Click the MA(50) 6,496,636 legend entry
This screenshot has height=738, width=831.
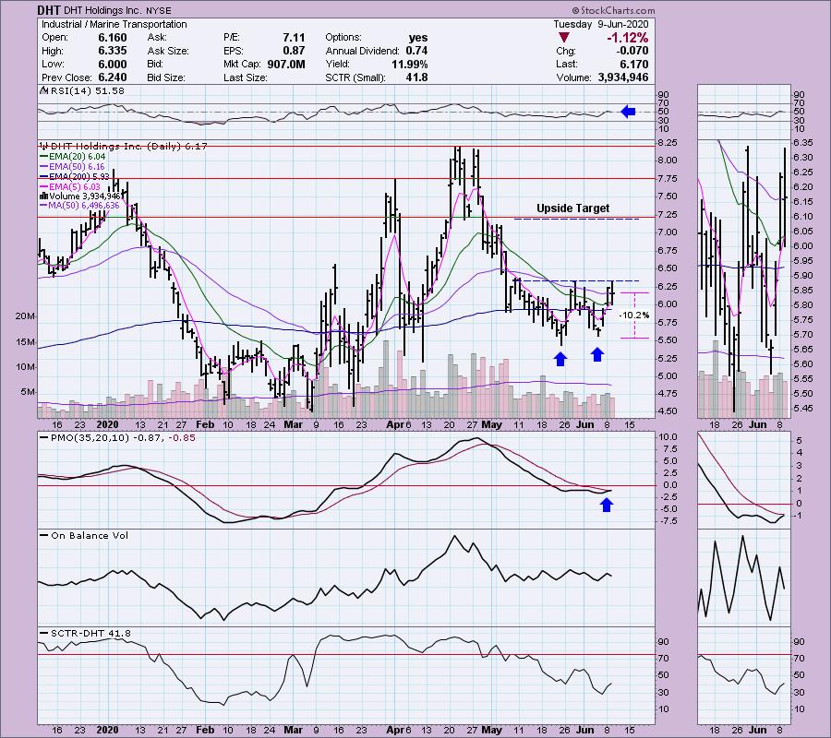coord(84,206)
